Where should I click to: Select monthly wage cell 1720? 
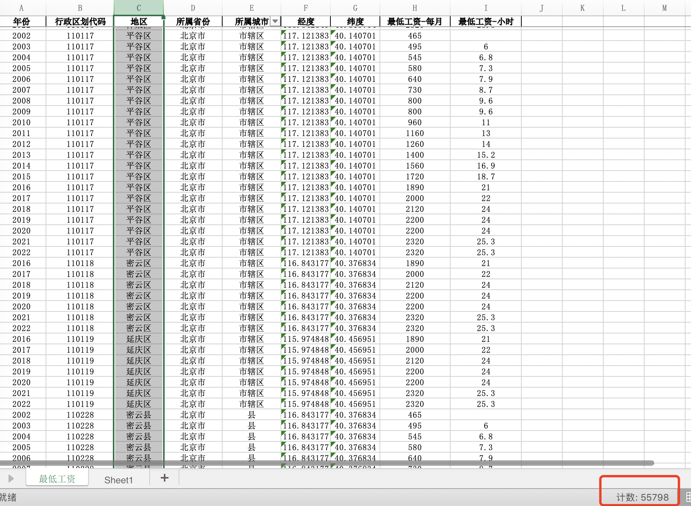[415, 176]
